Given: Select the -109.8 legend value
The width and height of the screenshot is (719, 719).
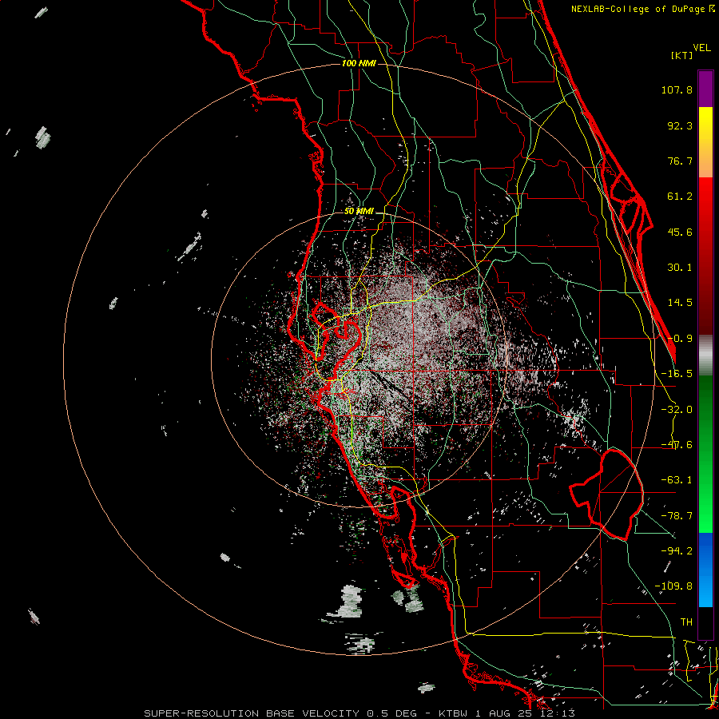Looking at the screenshot, I should click(x=673, y=586).
